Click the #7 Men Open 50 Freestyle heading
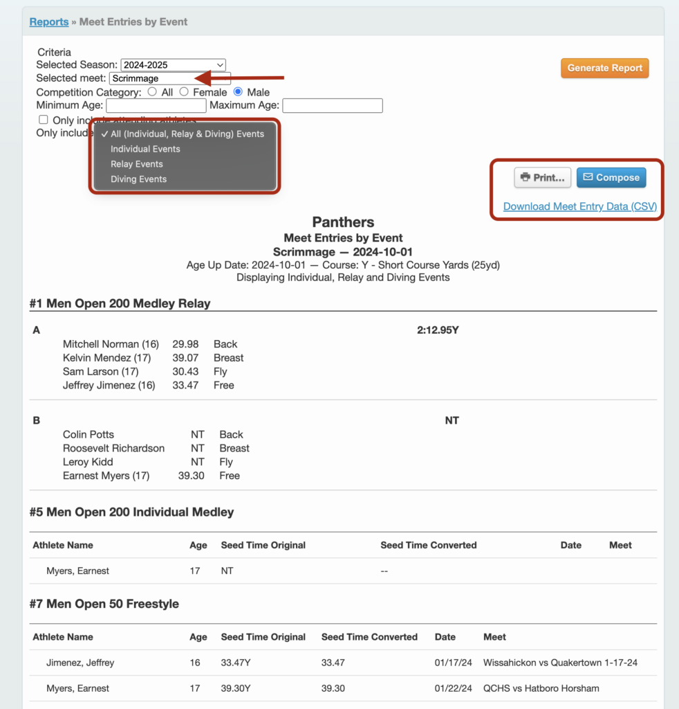Screen dimensions: 679x709 coord(104,604)
